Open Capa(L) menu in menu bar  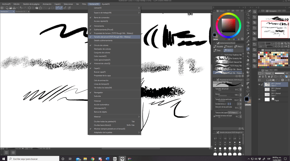(x=57, y=4)
